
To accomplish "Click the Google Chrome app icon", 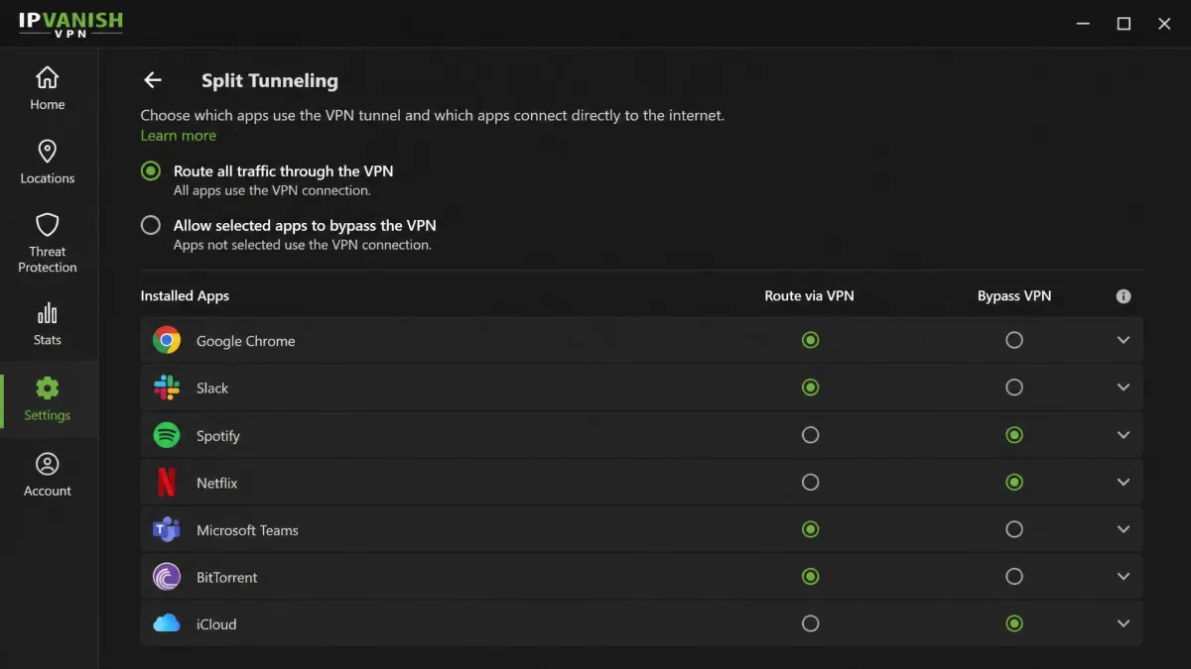I will pyautogui.click(x=167, y=341).
